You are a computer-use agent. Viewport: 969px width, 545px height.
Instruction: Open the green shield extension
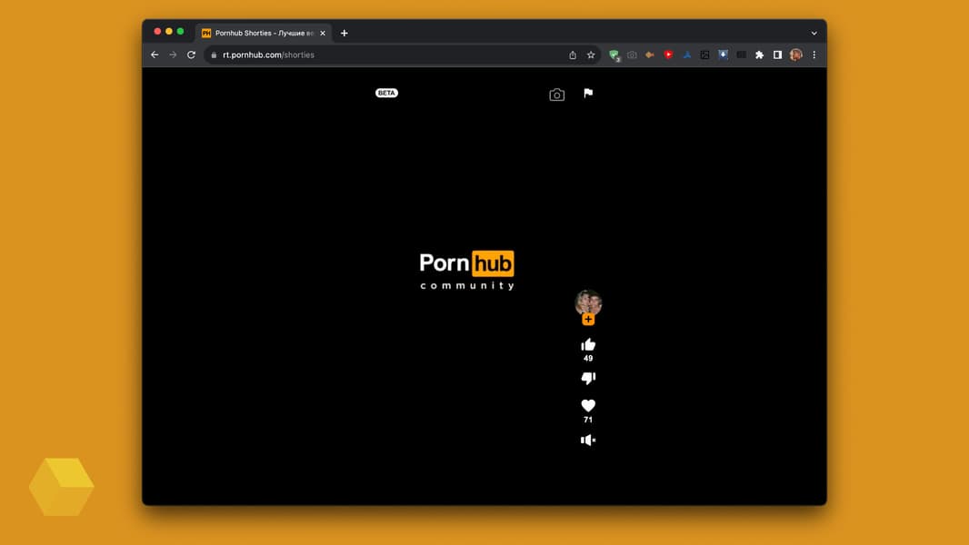pyautogui.click(x=614, y=55)
